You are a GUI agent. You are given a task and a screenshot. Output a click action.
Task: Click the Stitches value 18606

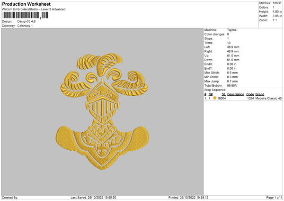coord(277,3)
